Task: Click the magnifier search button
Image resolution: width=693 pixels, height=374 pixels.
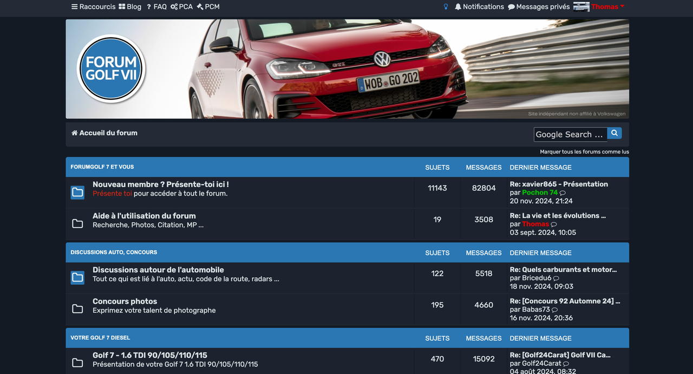Action: pos(614,133)
